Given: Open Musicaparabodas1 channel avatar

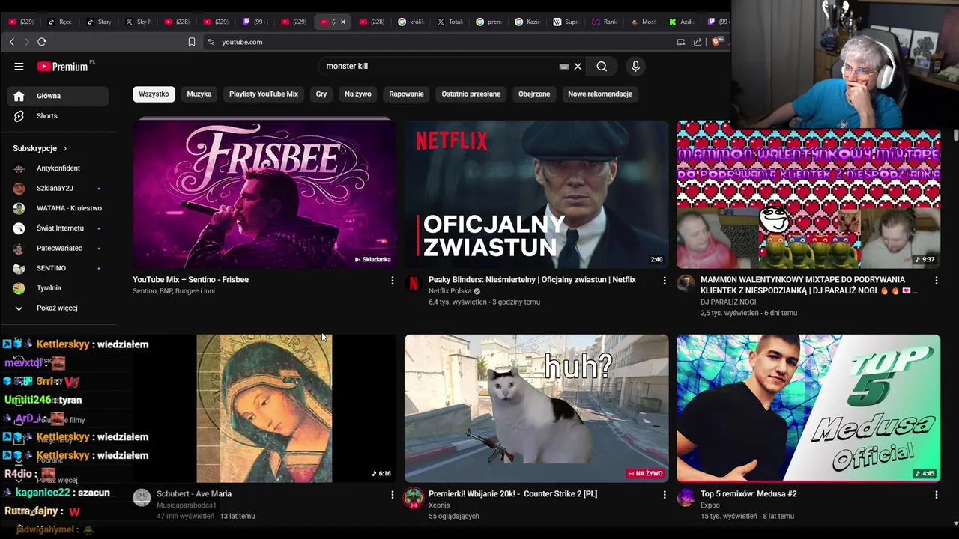Looking at the screenshot, I should (142, 497).
